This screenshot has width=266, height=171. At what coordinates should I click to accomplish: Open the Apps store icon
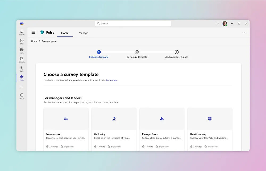click(x=22, y=96)
